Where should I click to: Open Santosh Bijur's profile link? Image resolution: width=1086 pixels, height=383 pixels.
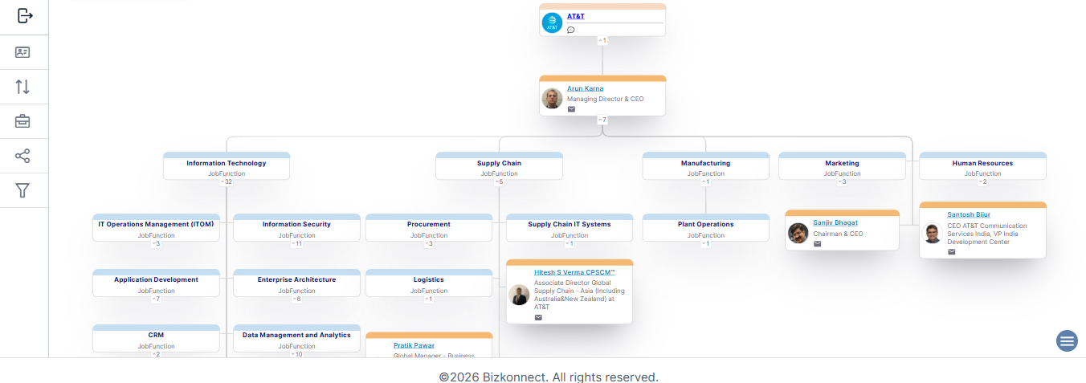969,214
